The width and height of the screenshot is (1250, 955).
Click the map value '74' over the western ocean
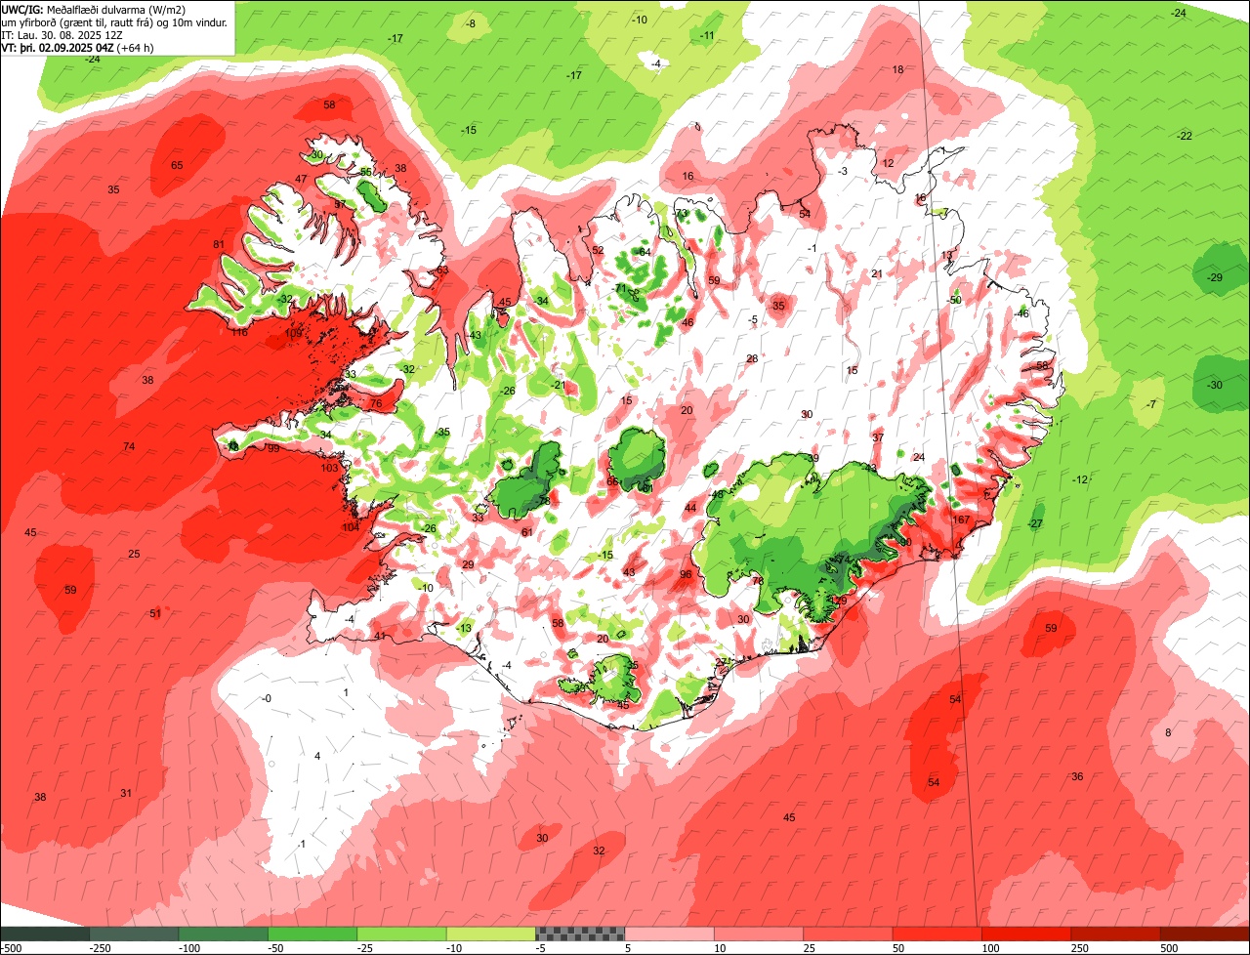[129, 446]
